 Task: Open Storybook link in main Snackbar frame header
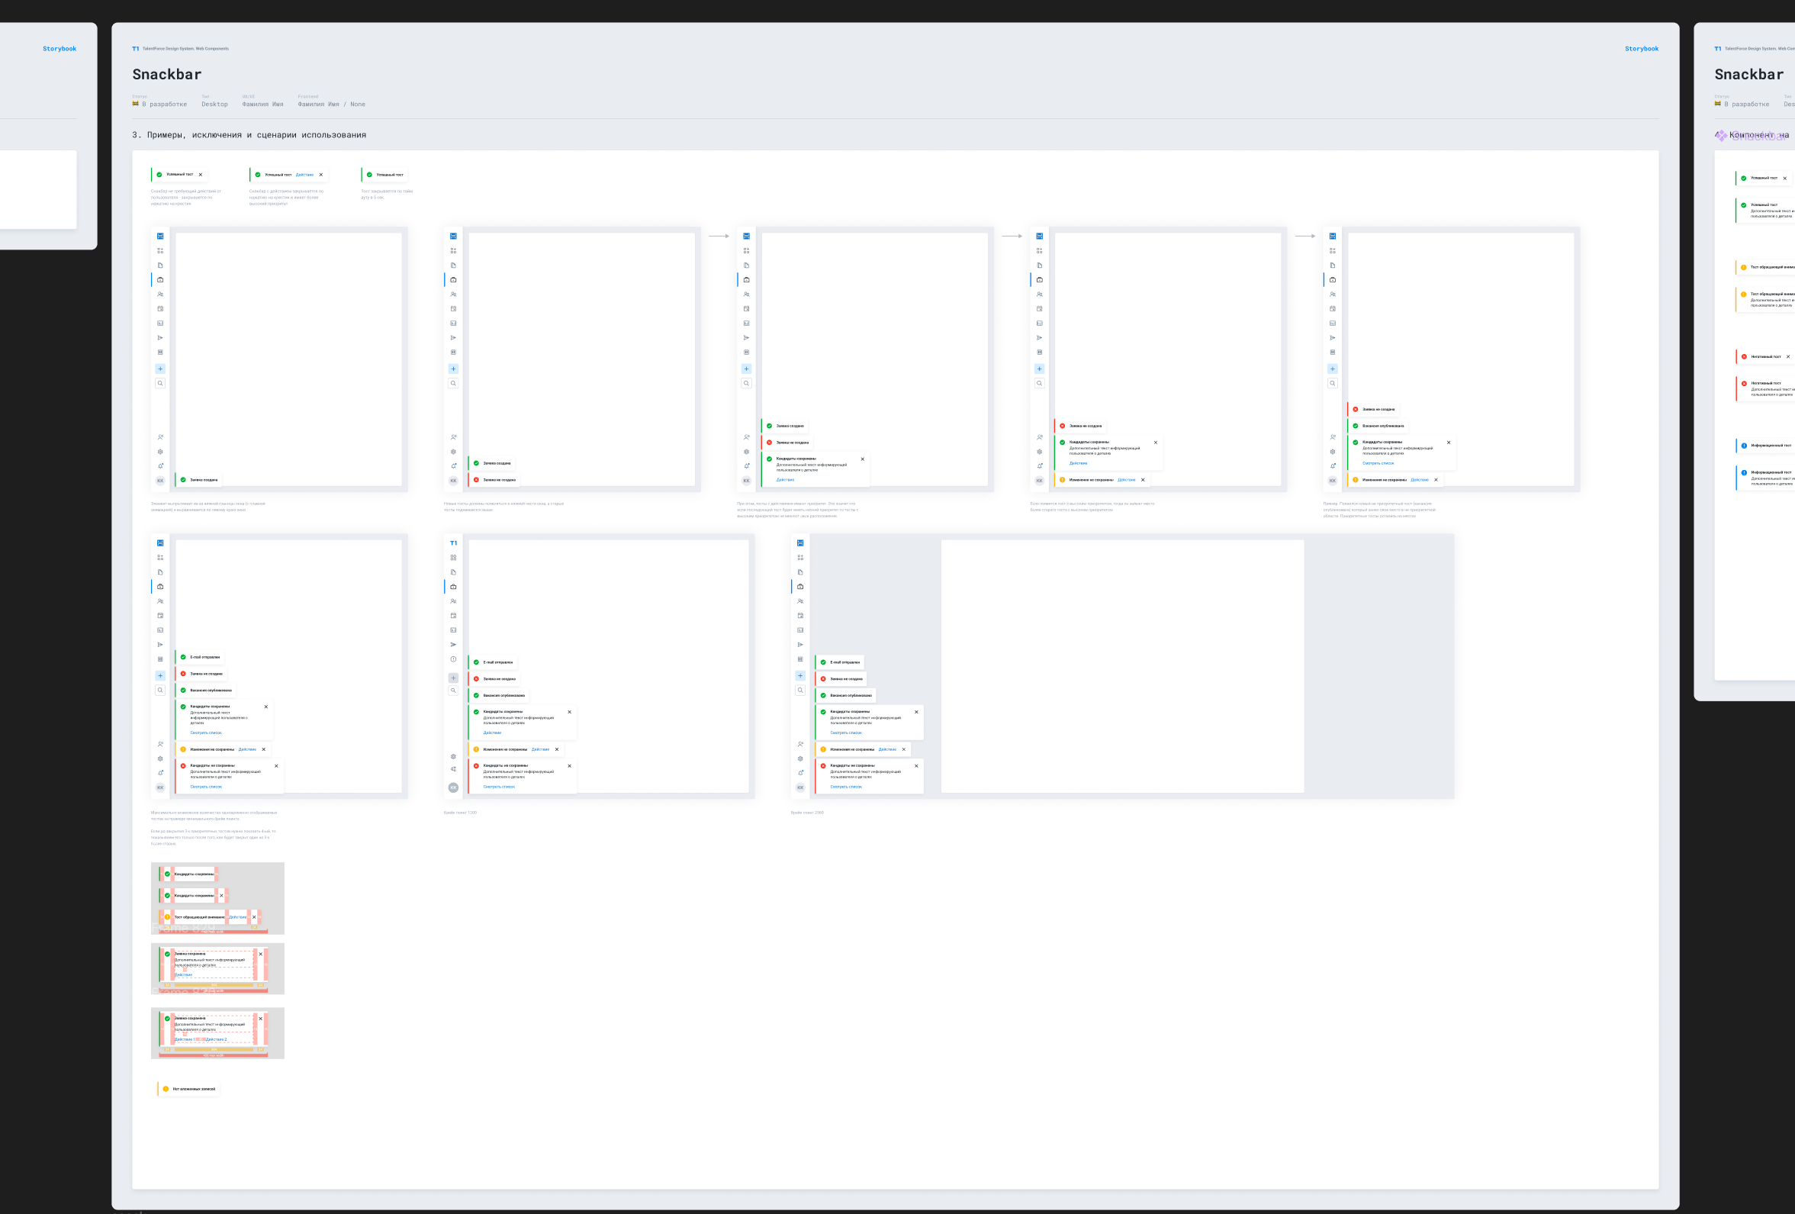[1641, 49]
